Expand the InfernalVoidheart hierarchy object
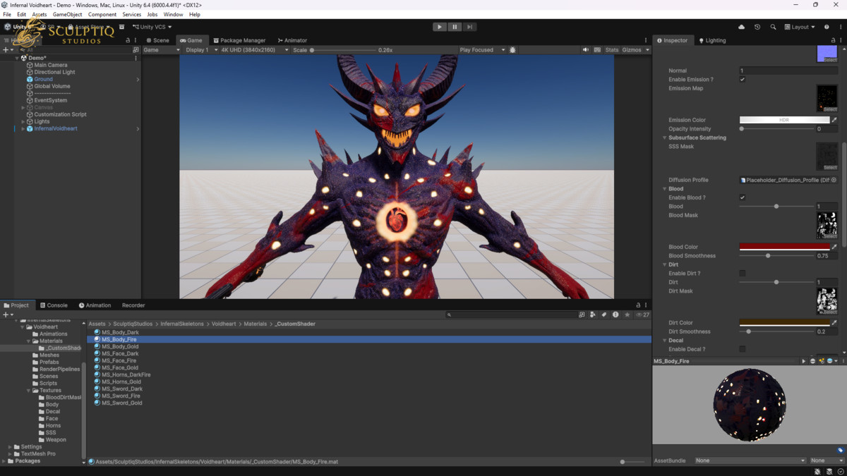 [x=23, y=129]
